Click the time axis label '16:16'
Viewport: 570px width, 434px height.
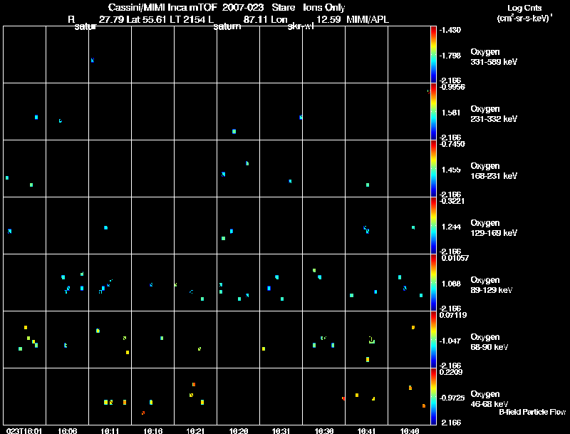152,431
